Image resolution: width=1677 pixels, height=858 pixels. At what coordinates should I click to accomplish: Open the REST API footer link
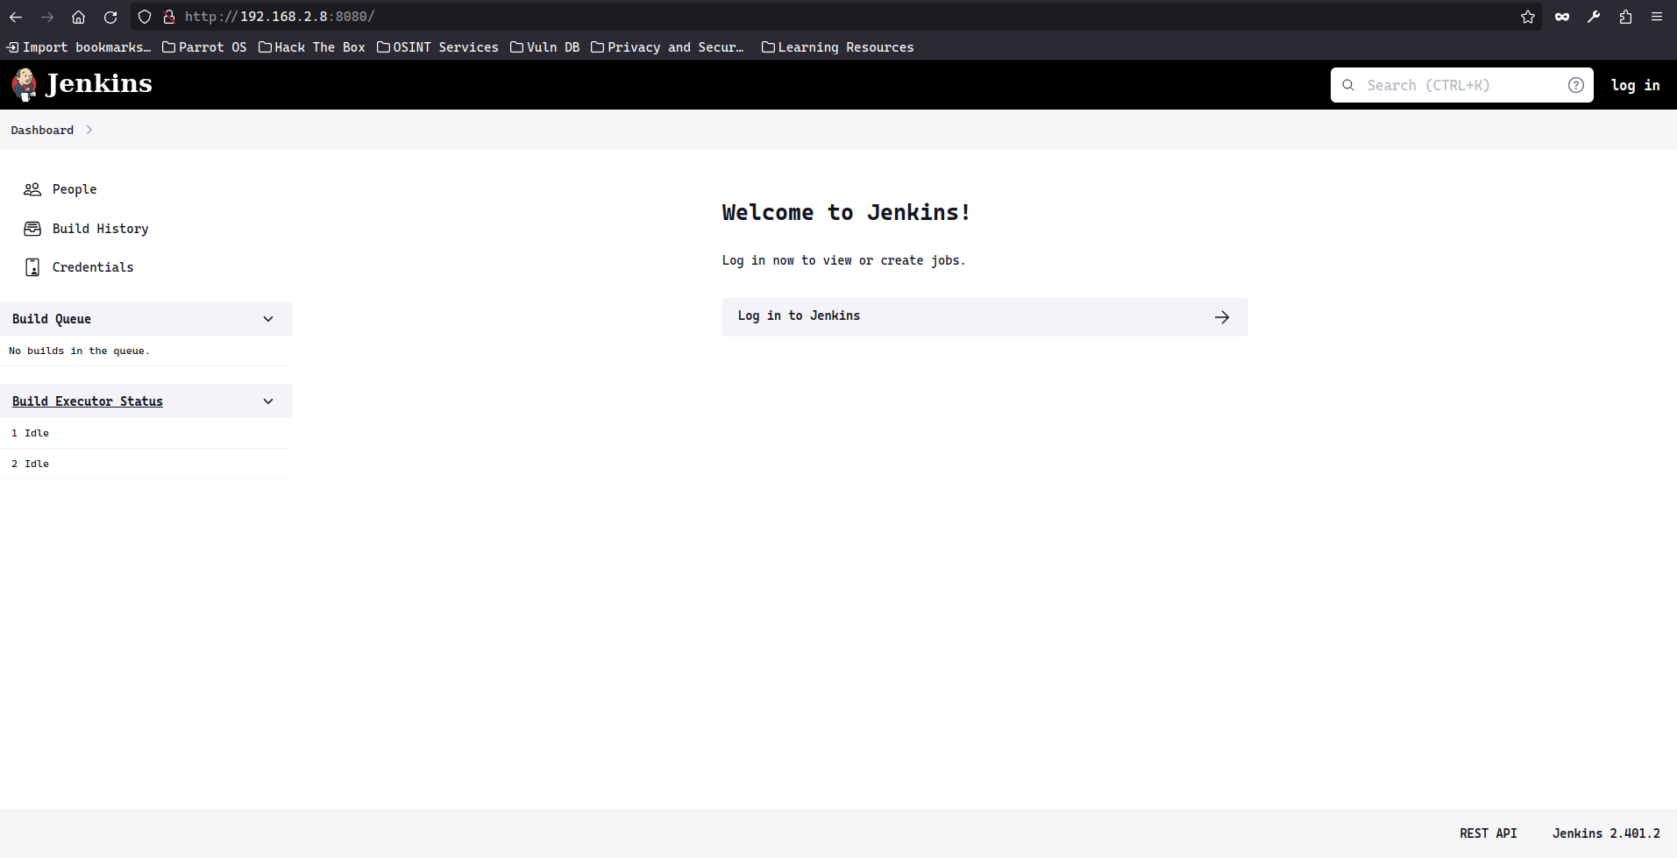(1488, 833)
